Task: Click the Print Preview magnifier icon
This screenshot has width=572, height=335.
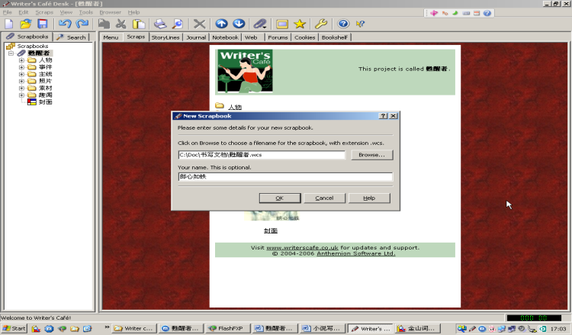Action: pyautogui.click(x=178, y=24)
